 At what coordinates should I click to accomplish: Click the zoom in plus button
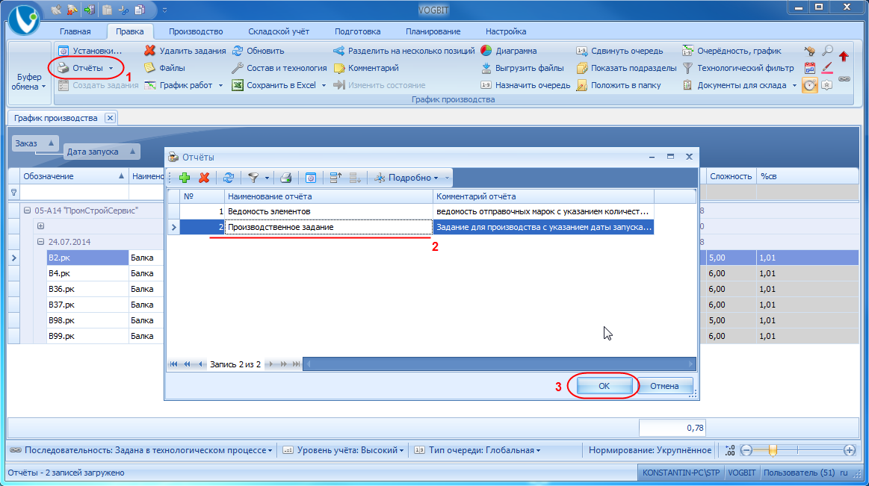pyautogui.click(x=849, y=451)
